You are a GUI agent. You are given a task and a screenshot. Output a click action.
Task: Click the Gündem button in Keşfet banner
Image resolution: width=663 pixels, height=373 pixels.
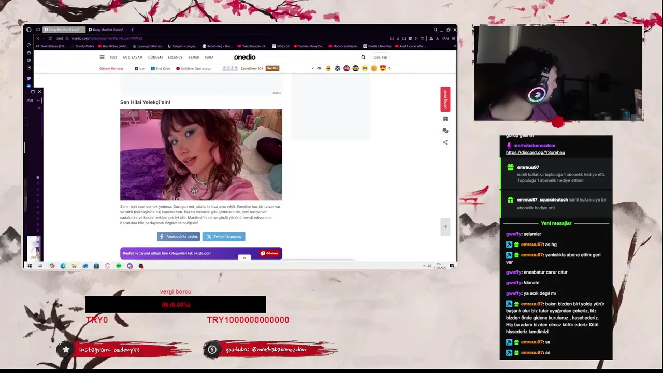point(269,253)
